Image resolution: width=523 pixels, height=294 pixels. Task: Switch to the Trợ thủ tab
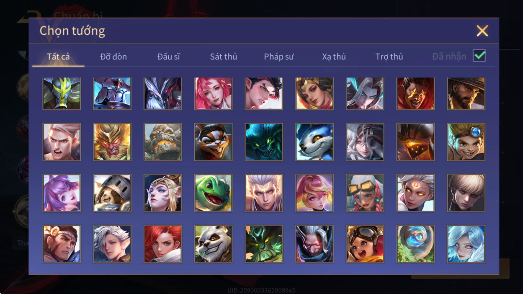pyautogui.click(x=389, y=57)
